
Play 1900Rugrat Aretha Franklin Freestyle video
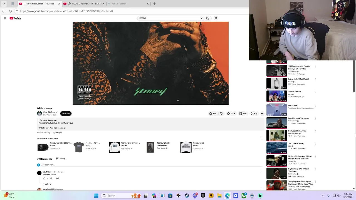(277, 71)
